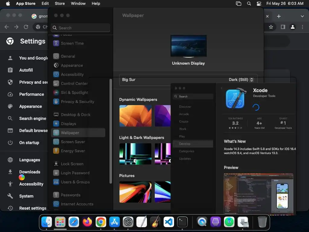
Task: Open Desktop & Dock settings
Action: click(78, 114)
